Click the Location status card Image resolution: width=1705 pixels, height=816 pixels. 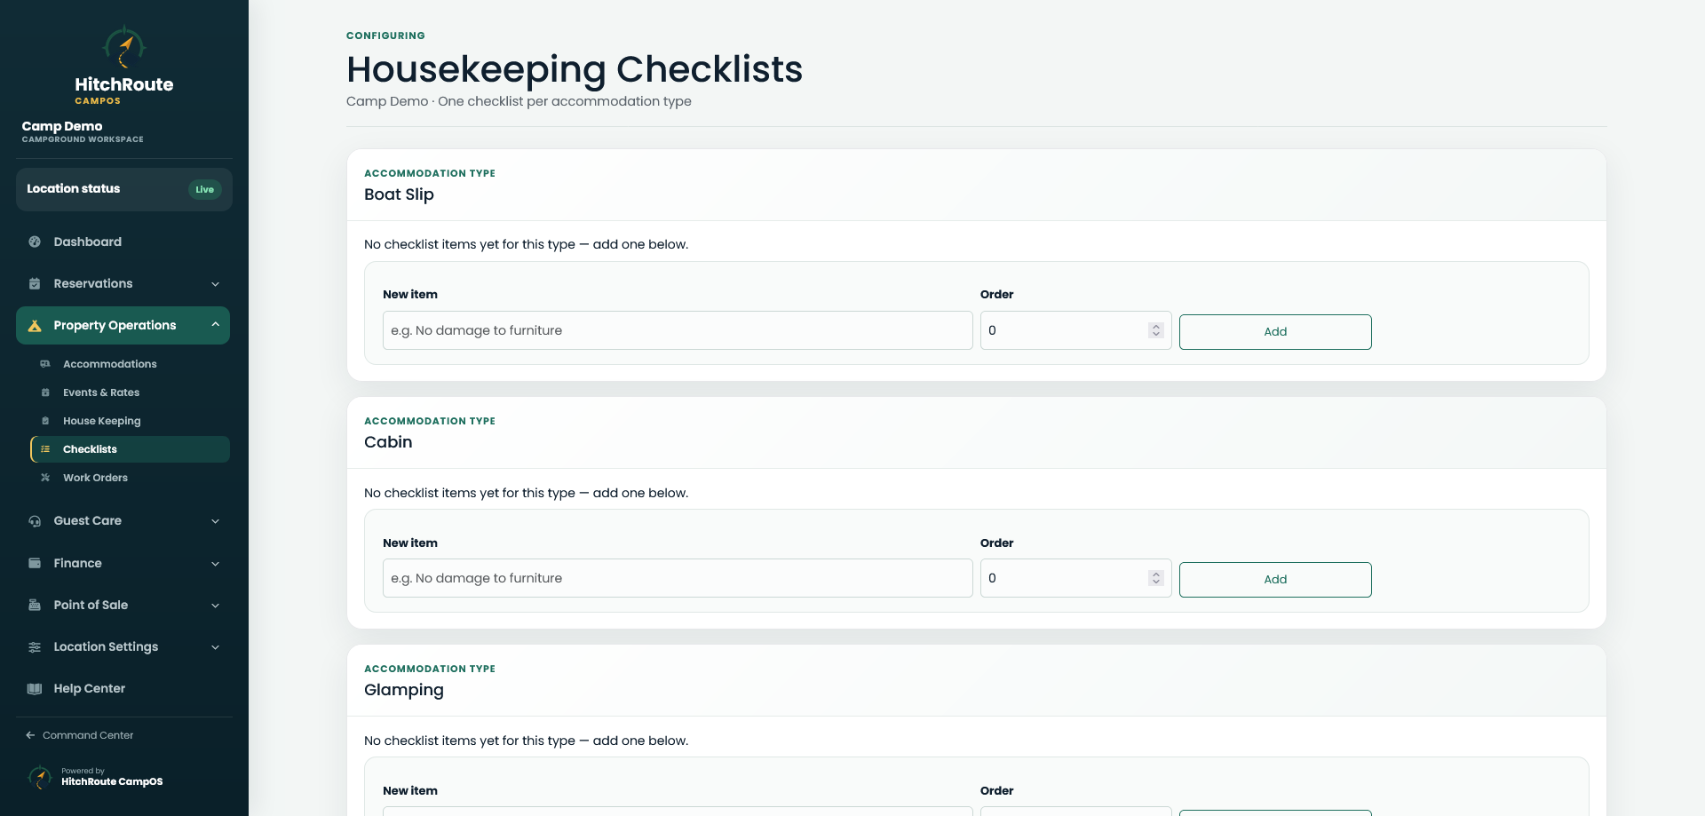click(x=124, y=189)
